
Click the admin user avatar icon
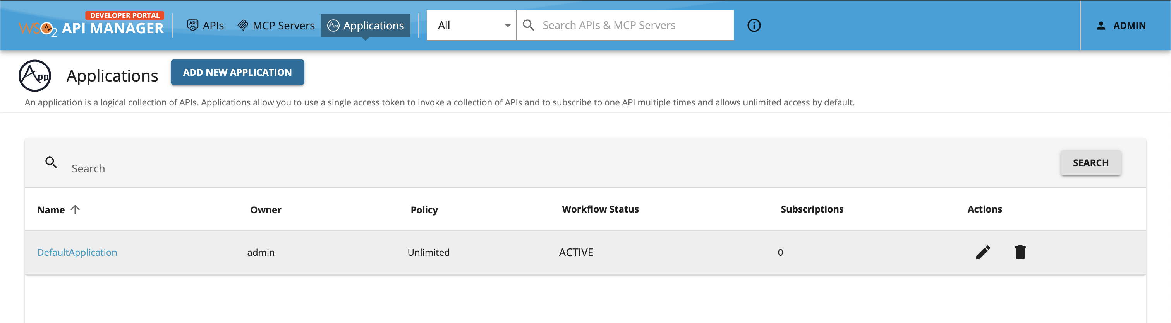click(x=1101, y=26)
